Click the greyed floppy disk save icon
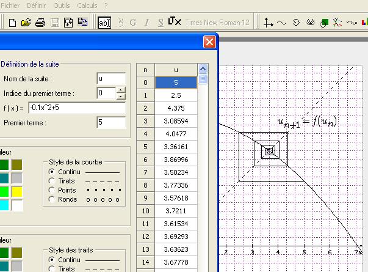This screenshot has height=272, width=368. point(55,23)
